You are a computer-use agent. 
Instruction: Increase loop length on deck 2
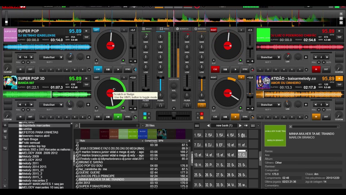[327, 57]
